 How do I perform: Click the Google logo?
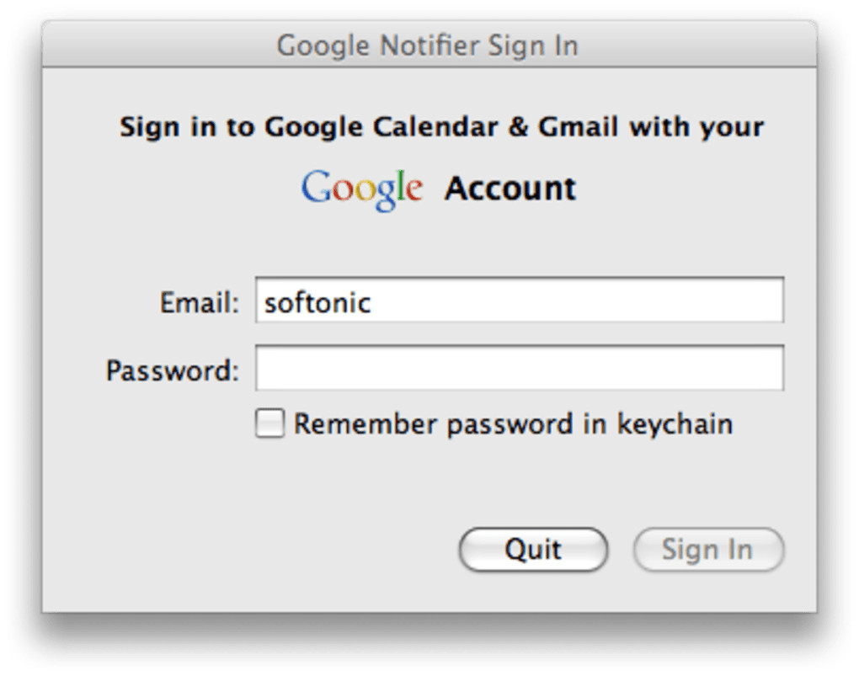(362, 189)
